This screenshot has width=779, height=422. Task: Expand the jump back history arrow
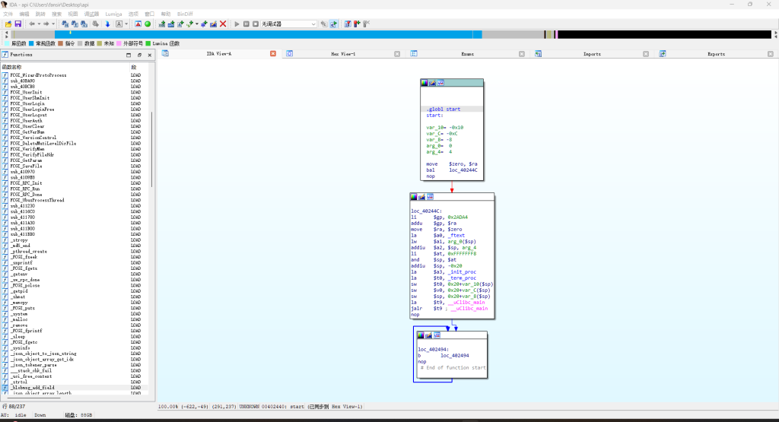(x=40, y=24)
